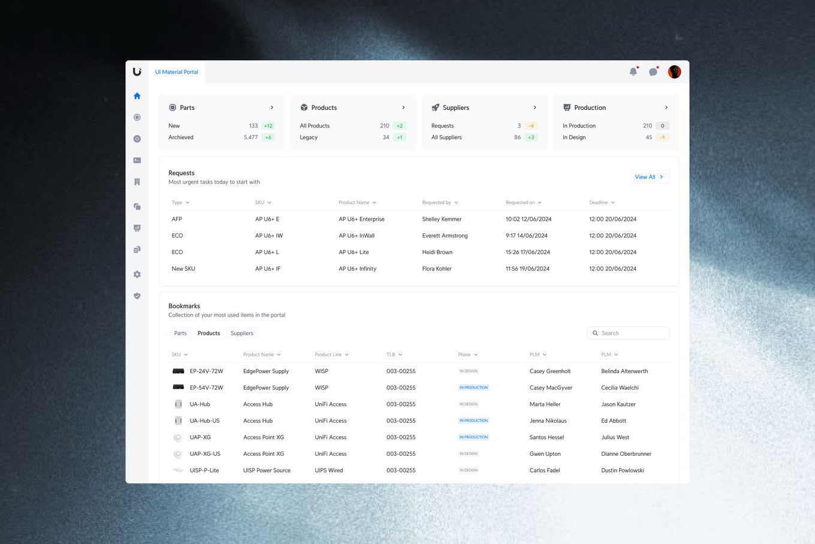Click the +12 badge next to New parts
This screenshot has height=544, width=815.
click(x=268, y=126)
